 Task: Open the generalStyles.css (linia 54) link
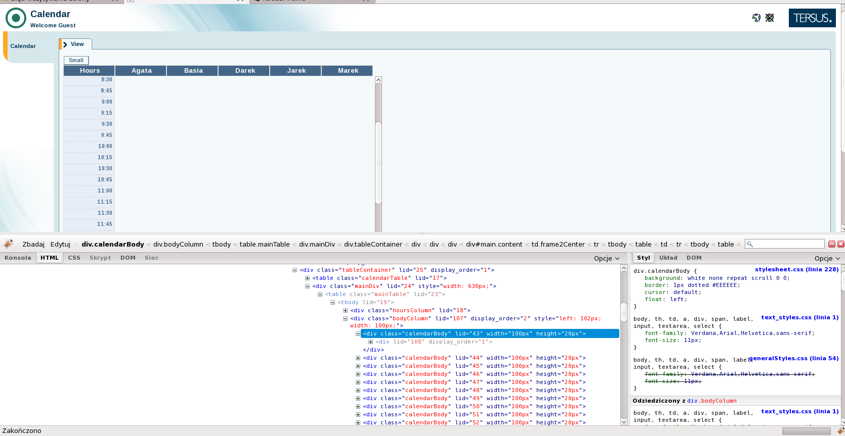point(793,358)
